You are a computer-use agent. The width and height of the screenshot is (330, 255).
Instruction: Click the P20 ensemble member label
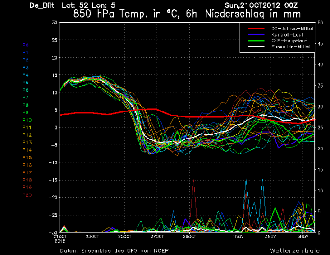pyautogui.click(x=26, y=195)
